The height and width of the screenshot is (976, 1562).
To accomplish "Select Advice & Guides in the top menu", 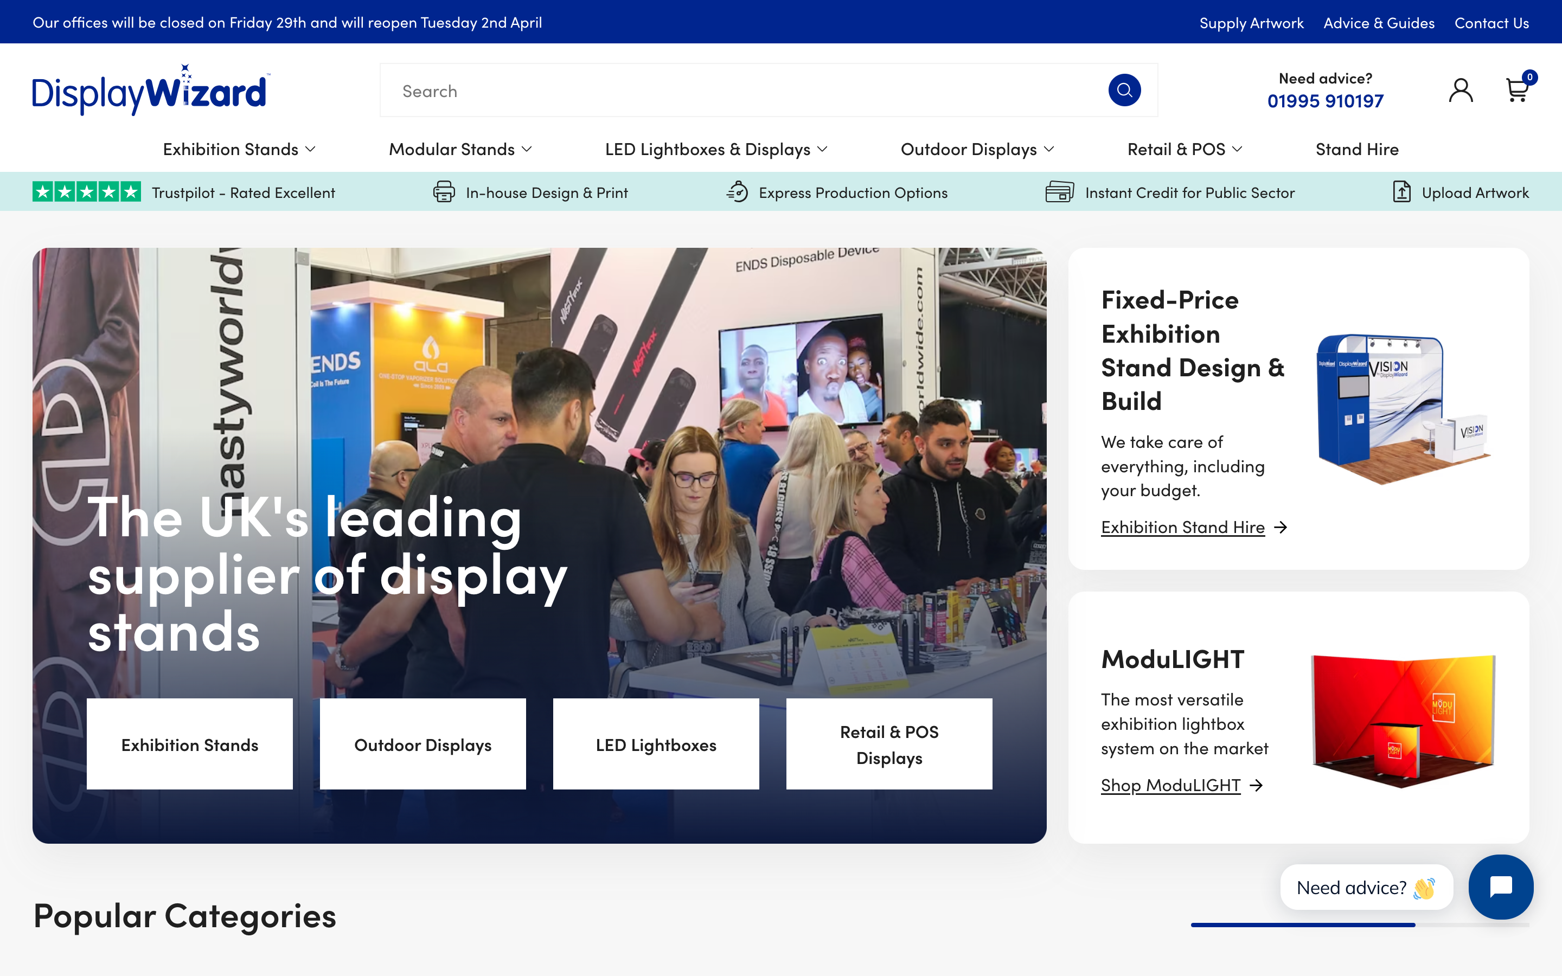I will click(1378, 23).
